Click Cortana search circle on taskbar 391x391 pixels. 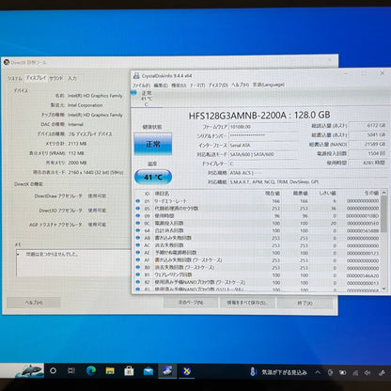(x=54, y=371)
